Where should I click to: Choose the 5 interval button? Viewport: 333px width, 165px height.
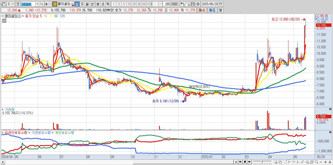click(x=124, y=4)
